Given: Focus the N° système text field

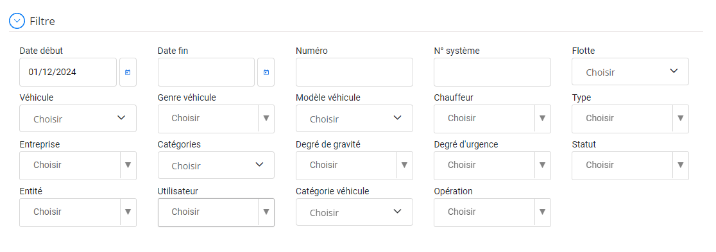Looking at the screenshot, I should (x=492, y=72).
